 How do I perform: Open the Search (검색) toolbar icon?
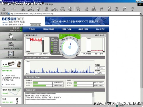point(47,9)
